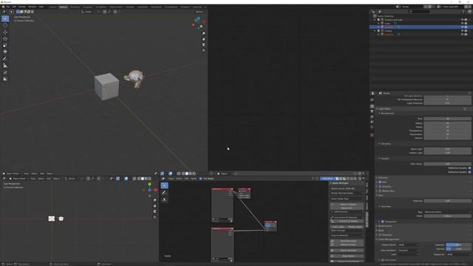Click the Blender logo menu icon

[x=3, y=7]
